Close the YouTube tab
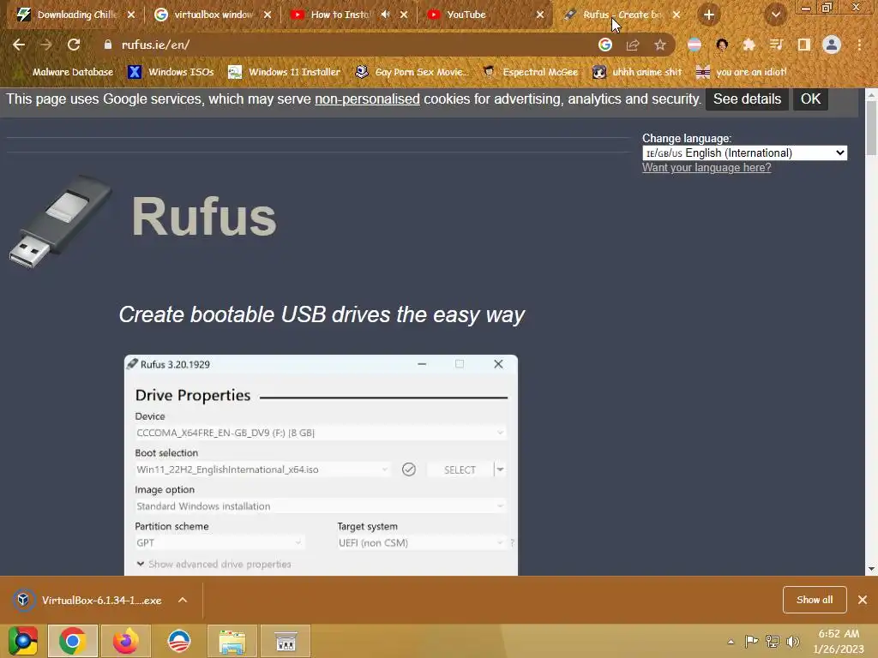This screenshot has width=878, height=658. 540,15
